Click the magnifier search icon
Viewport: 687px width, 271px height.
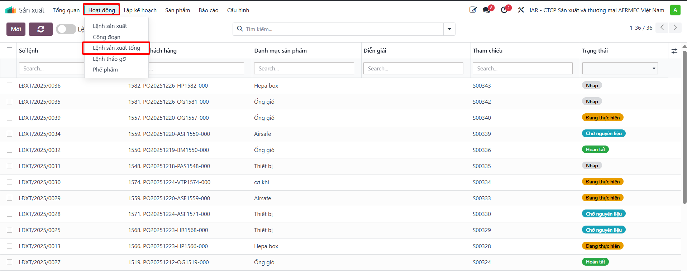[x=240, y=29]
